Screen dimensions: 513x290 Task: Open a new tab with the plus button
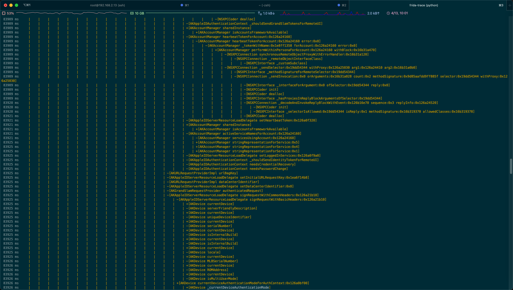pos(509,5)
